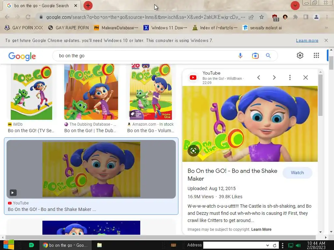
Task: Open the Extensions puzzle piece menu
Action: pos(295,17)
